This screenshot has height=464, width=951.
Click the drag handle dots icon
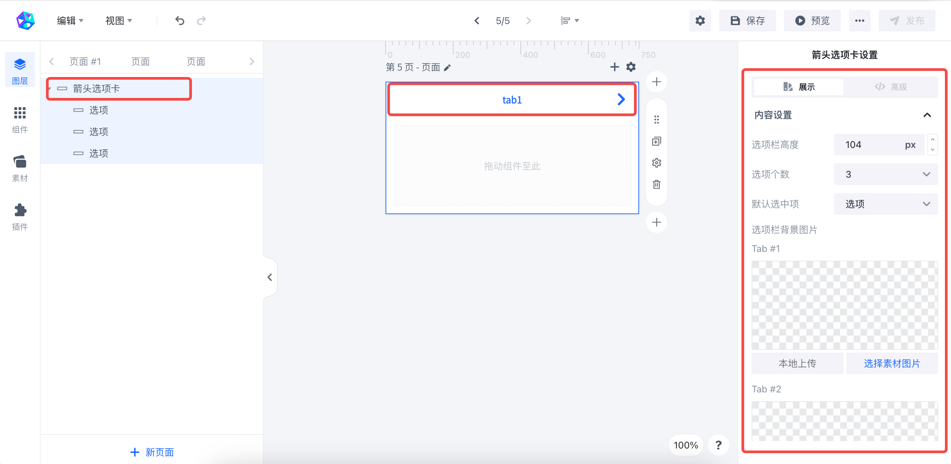(656, 120)
